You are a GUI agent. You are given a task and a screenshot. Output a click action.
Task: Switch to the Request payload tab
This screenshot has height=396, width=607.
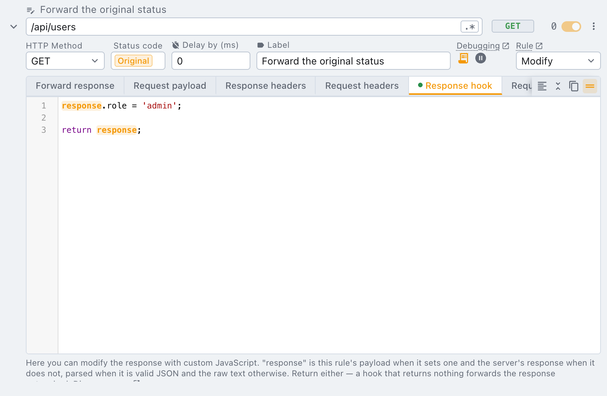pos(170,86)
